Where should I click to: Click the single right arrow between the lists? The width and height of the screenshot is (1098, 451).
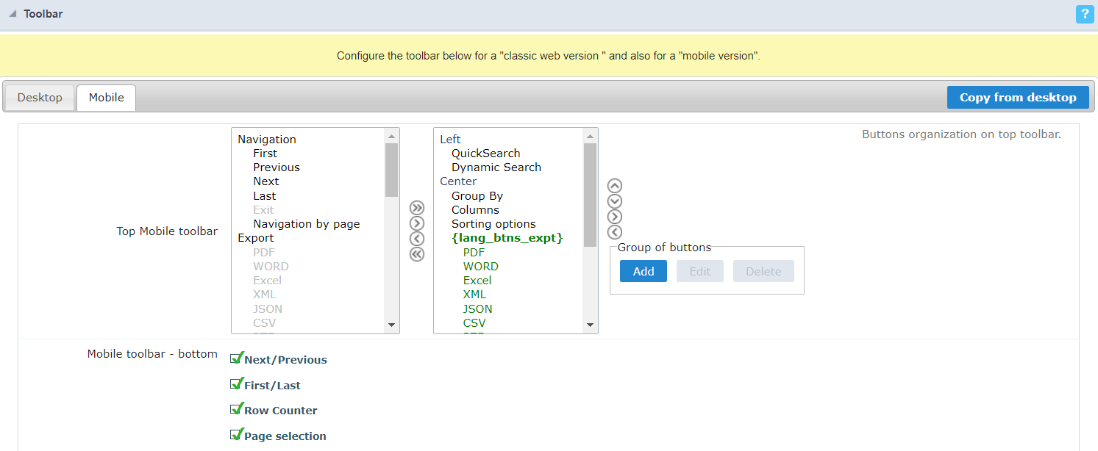[x=417, y=223]
